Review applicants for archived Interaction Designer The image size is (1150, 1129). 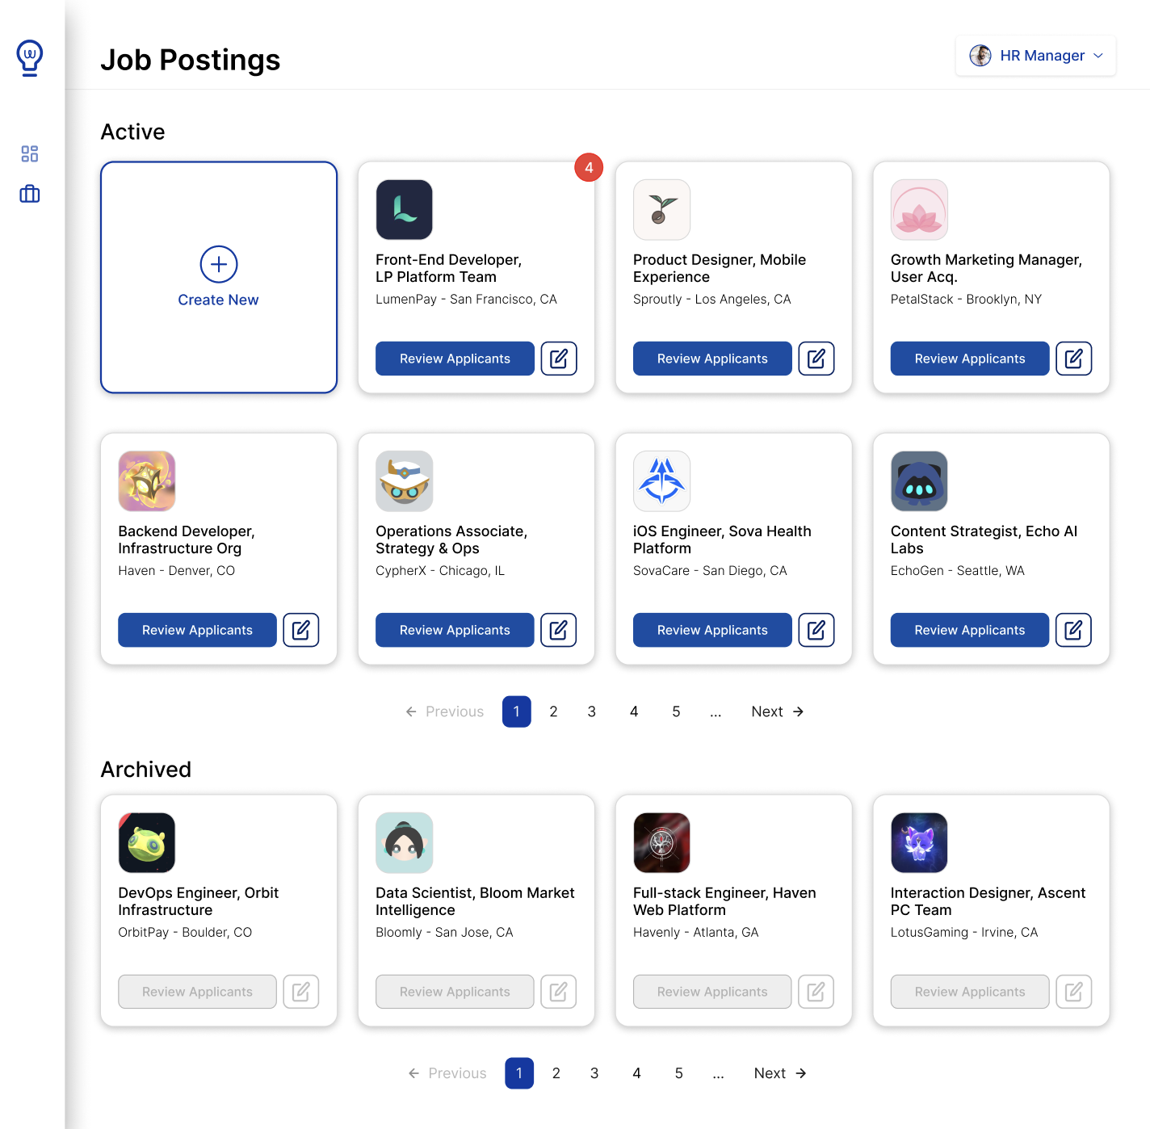point(970,992)
